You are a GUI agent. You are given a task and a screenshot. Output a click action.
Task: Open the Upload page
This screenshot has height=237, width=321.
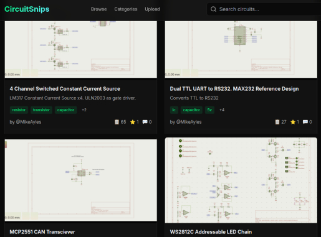click(152, 9)
